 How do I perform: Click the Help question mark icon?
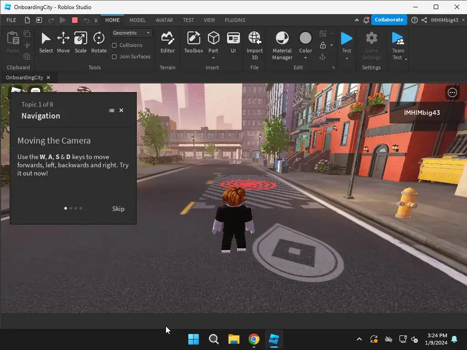[x=414, y=20]
